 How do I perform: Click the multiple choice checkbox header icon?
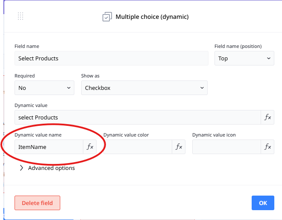pyautogui.click(x=107, y=17)
